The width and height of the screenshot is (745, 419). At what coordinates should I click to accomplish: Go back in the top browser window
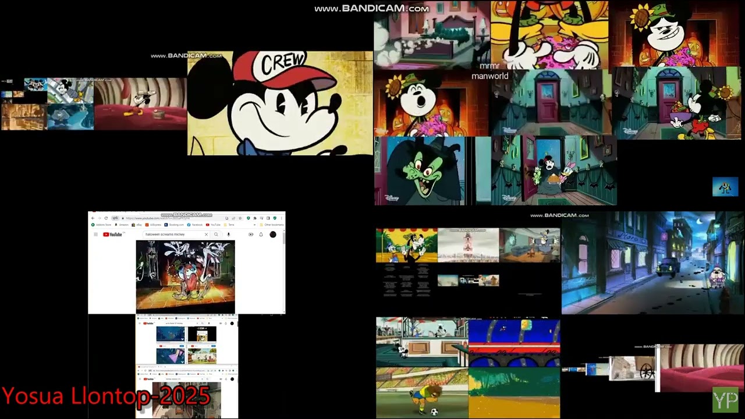93,218
